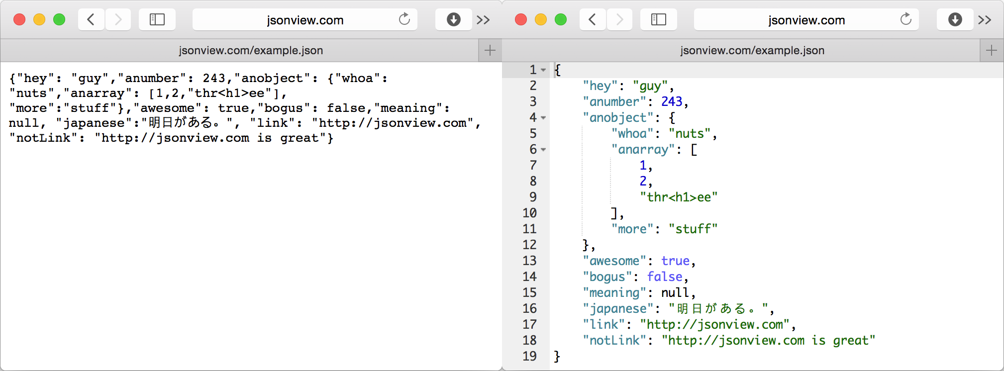Click the "meaning" key on line 15
Viewport: 1004px width, 371px height.
click(x=614, y=293)
